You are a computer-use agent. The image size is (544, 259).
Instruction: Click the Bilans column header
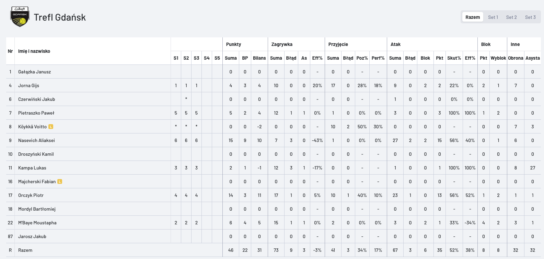click(x=259, y=58)
